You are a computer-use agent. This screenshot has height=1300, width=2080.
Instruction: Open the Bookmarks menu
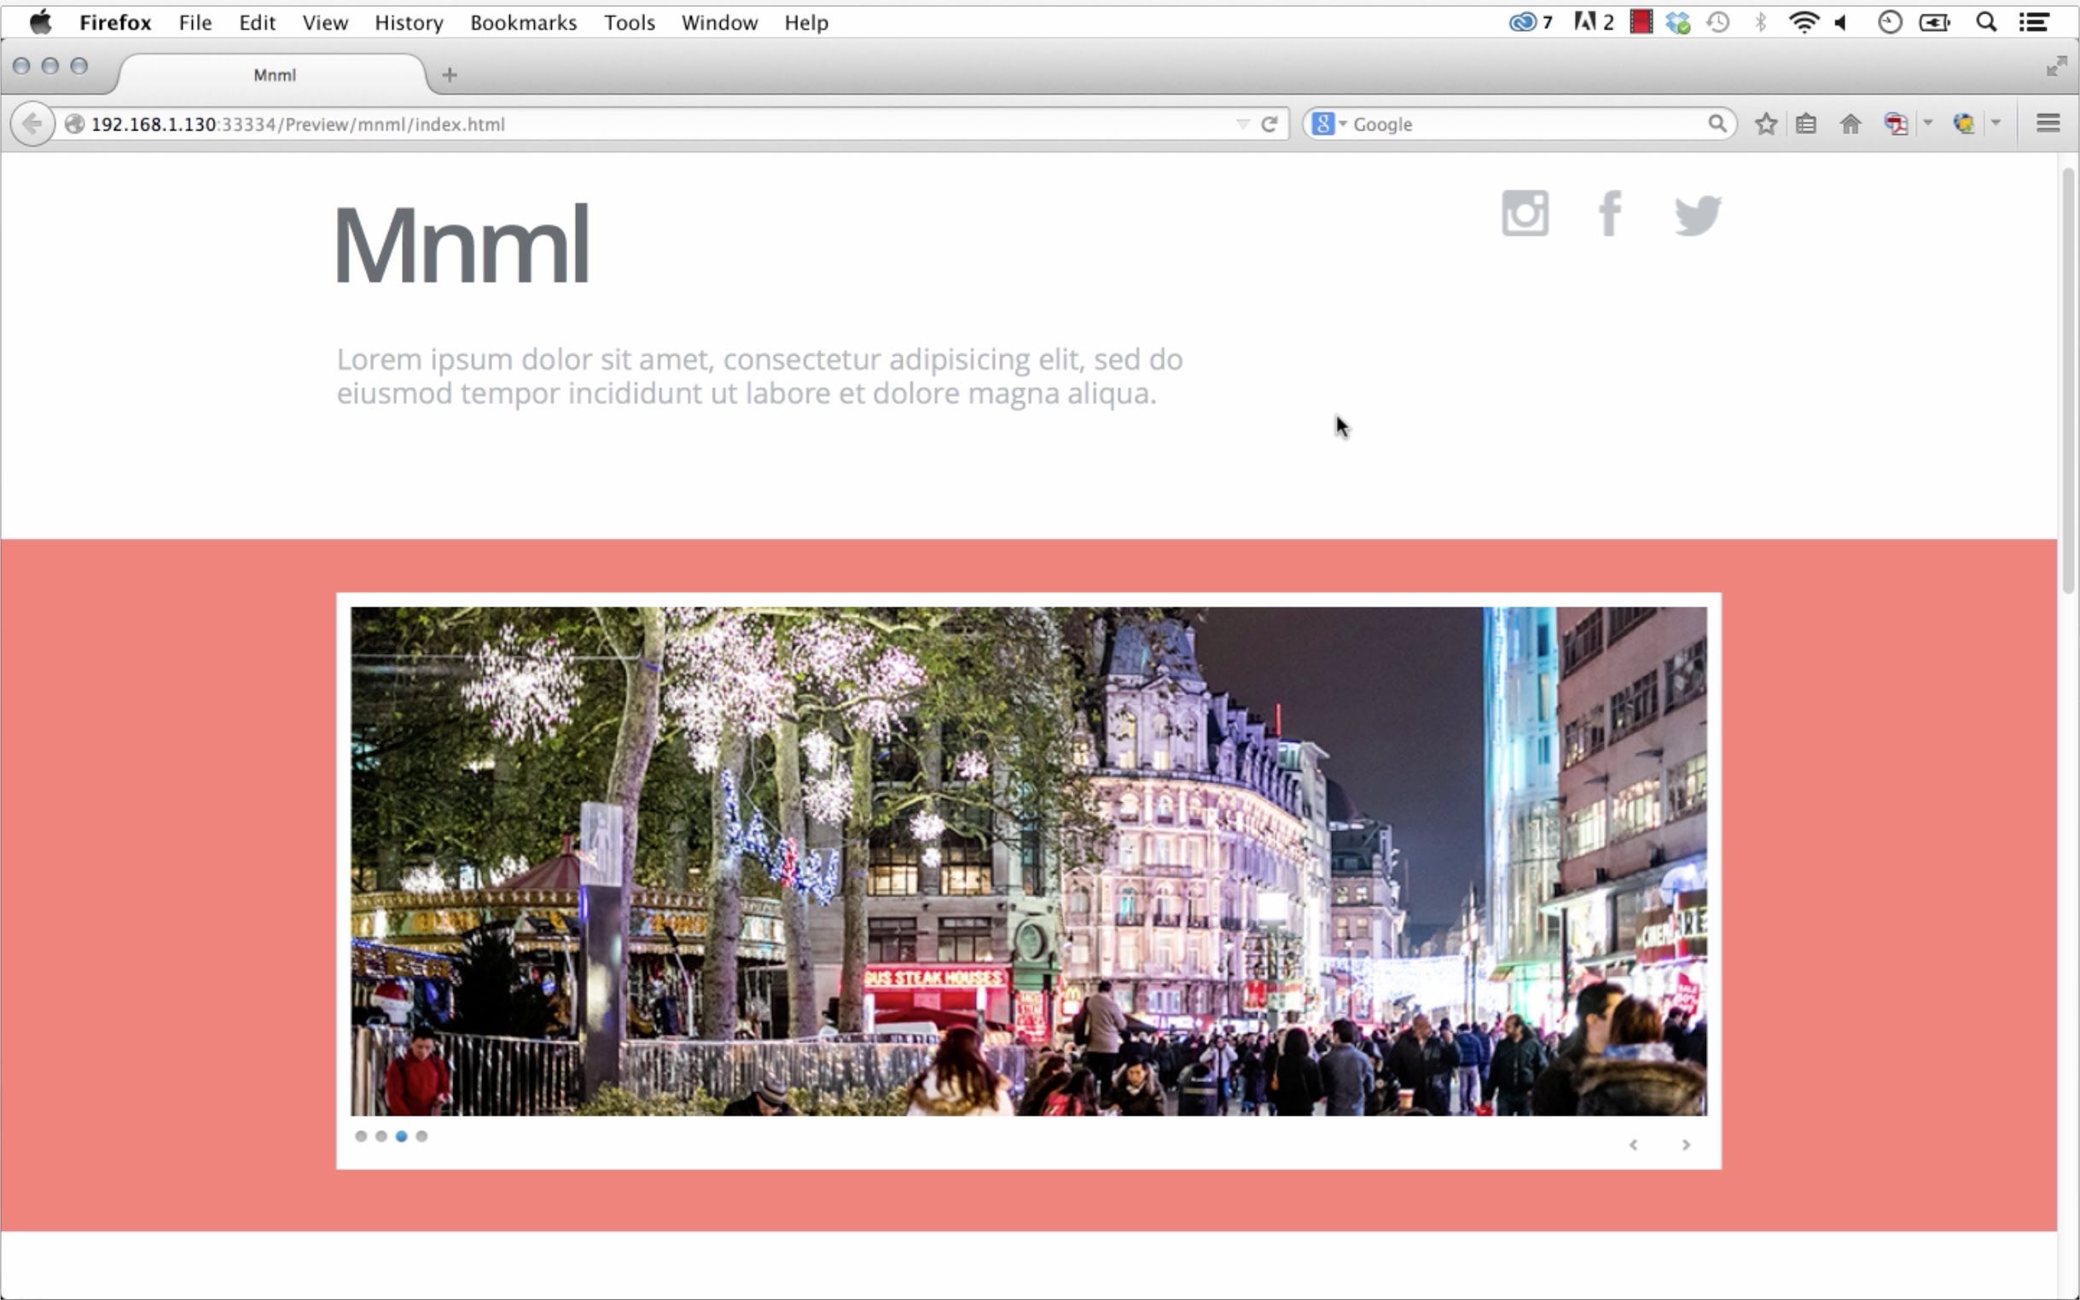523,22
